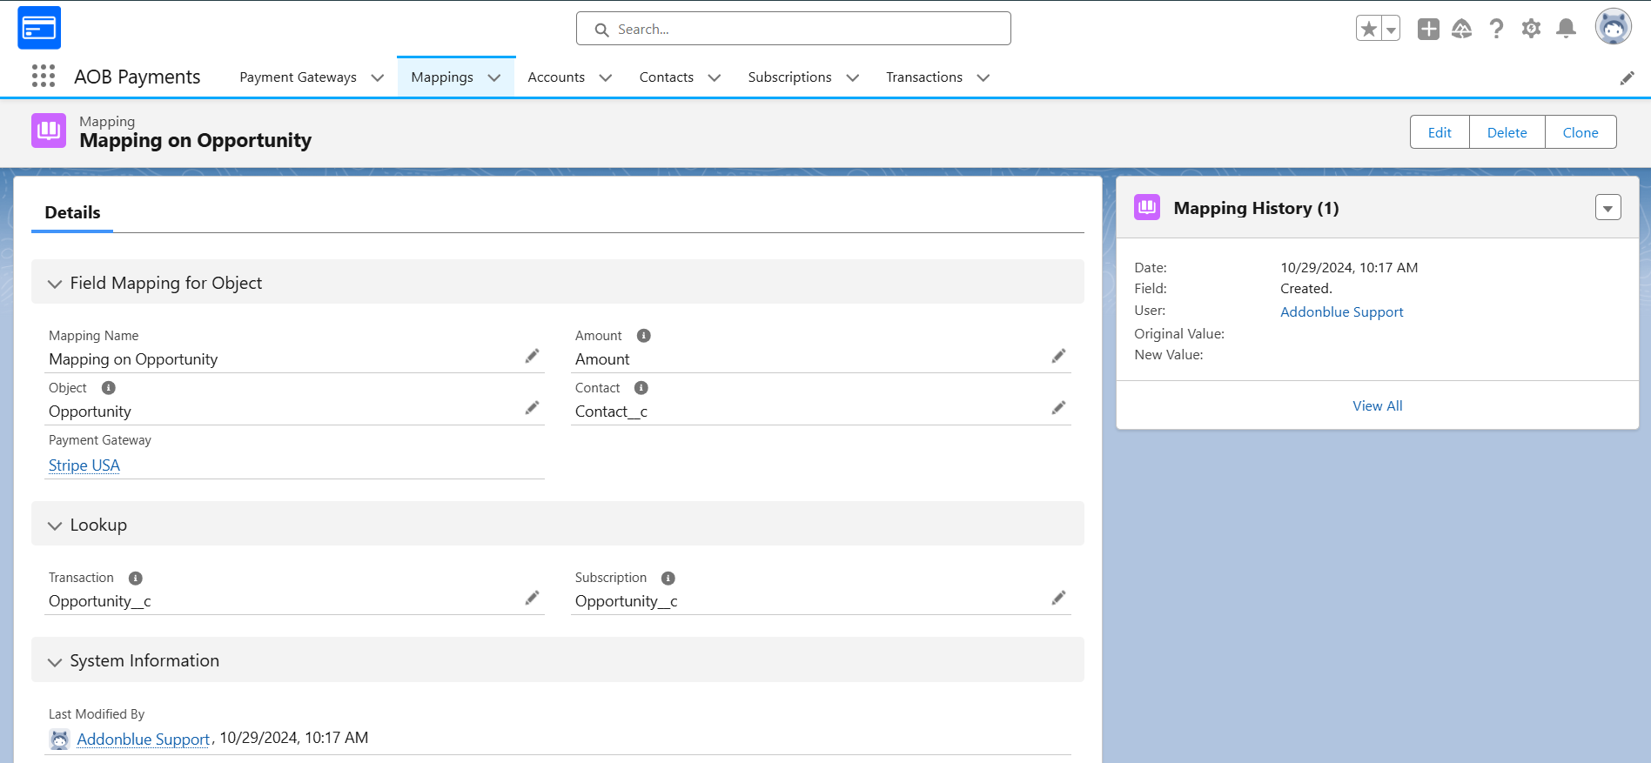Viewport: 1651px width, 763px height.
Task: Click the Delete button
Action: 1507,132
